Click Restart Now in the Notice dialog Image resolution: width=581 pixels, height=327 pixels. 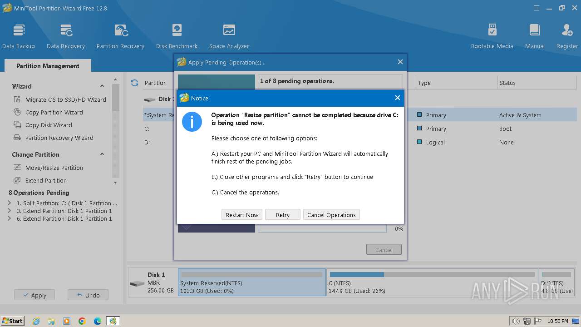coord(242,215)
